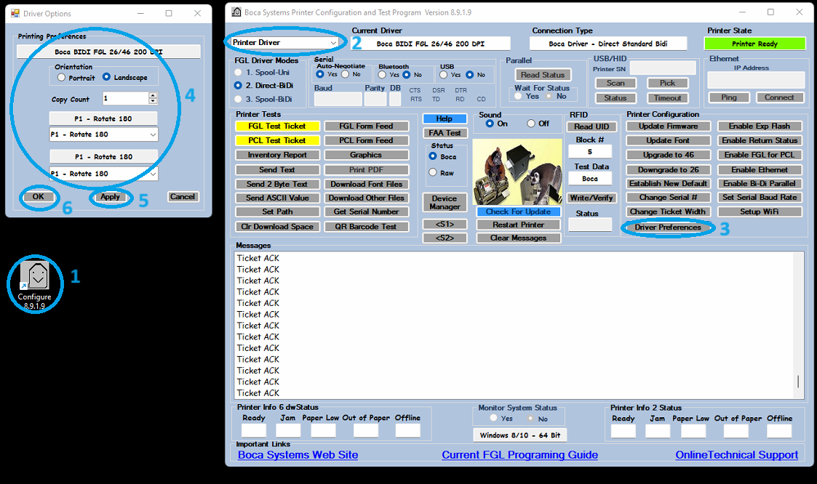Run the FGL Test Ticket

tap(277, 126)
